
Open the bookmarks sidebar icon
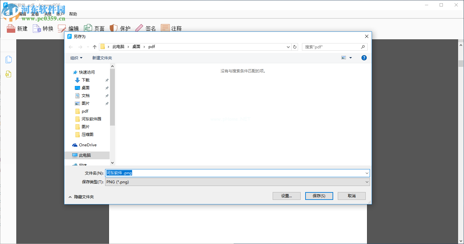(8, 74)
